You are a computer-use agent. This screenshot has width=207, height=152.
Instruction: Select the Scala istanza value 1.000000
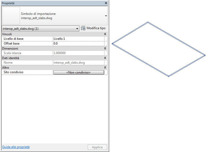point(79,53)
